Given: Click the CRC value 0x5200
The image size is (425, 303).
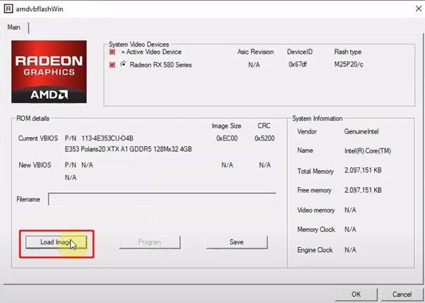Looking at the screenshot, I should click(265, 138).
